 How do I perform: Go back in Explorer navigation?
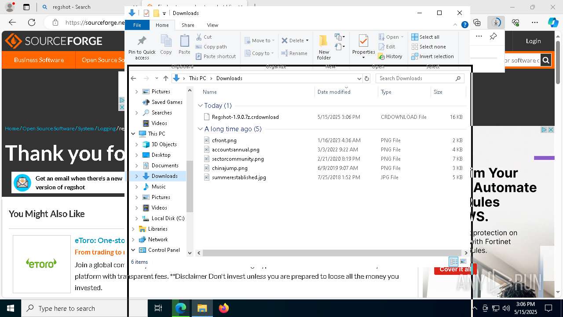(x=134, y=78)
